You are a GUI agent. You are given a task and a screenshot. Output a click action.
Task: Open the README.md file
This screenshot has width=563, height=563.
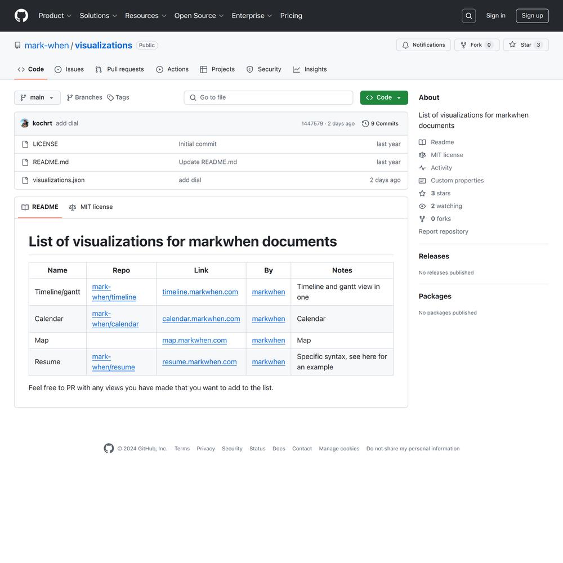51,162
